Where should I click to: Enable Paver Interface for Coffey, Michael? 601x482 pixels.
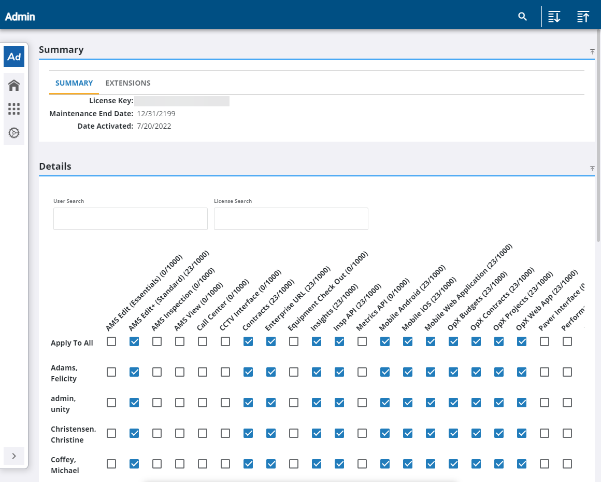[x=545, y=464]
